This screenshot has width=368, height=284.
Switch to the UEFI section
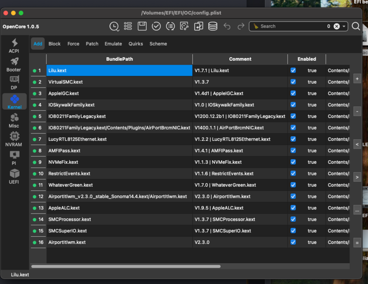(14, 177)
